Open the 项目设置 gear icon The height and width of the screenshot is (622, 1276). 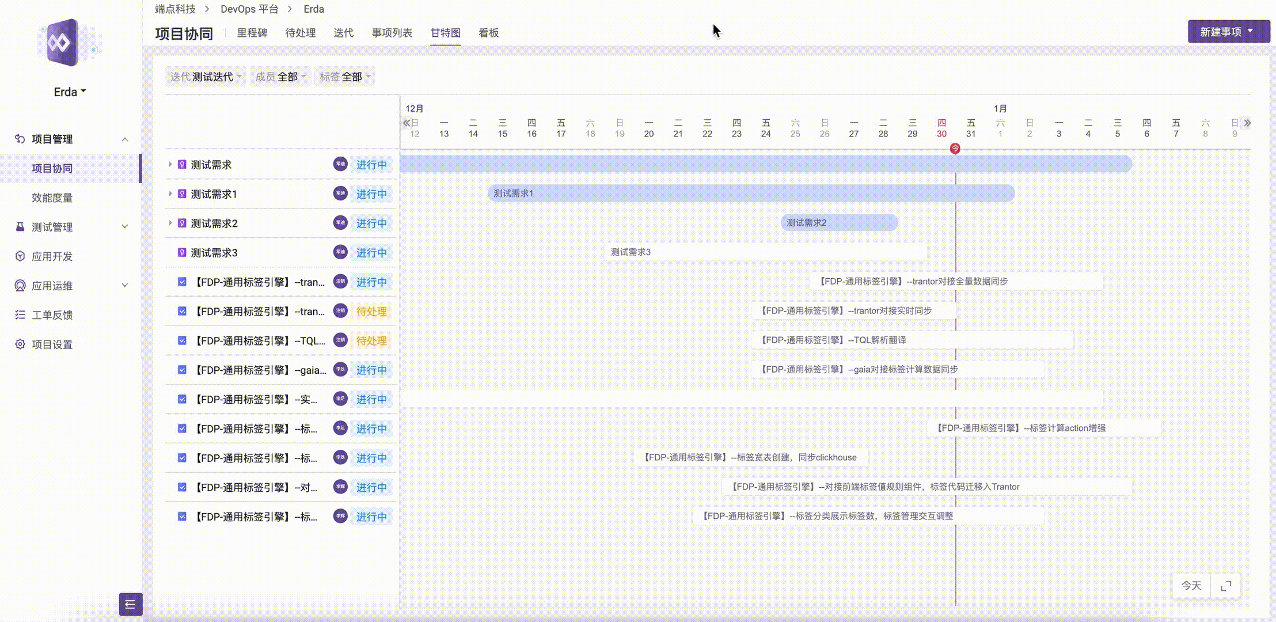(x=19, y=344)
